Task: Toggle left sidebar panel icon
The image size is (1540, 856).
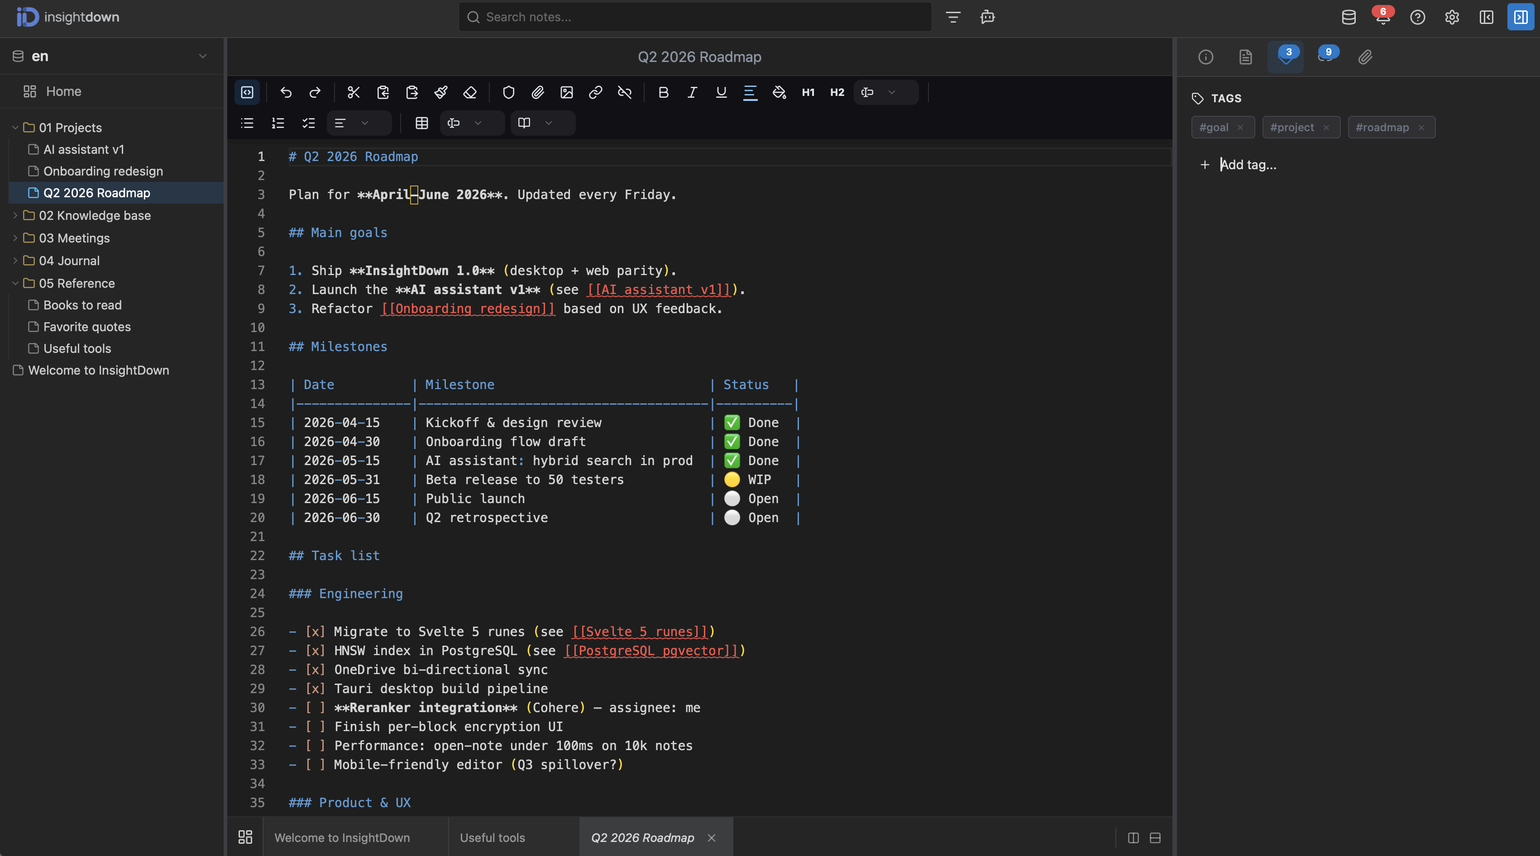Action: [x=1486, y=17]
